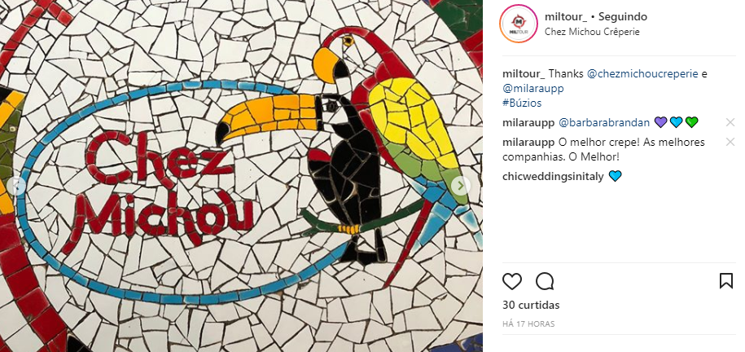The image size is (745, 352).
Task: Open the milaraupp profile from the crepe comment
Action: point(528,143)
